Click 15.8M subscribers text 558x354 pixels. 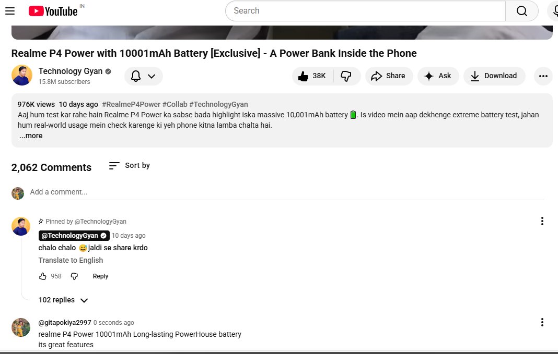[x=64, y=82]
